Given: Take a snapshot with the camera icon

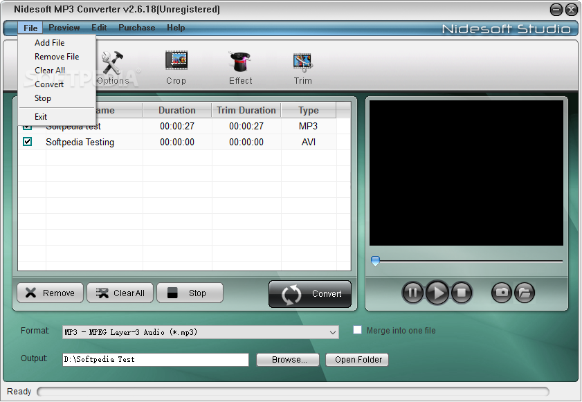Looking at the screenshot, I should pos(502,293).
